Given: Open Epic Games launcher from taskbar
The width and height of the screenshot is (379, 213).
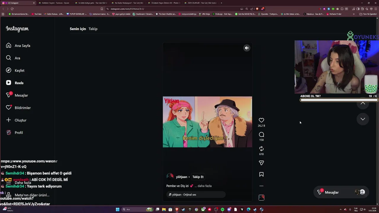Looking at the screenshot, I should tap(190, 209).
